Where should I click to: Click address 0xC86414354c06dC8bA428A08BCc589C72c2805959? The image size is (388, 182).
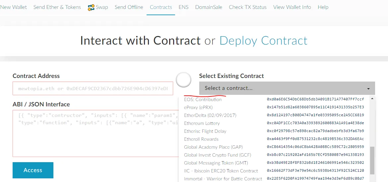pos(315,147)
